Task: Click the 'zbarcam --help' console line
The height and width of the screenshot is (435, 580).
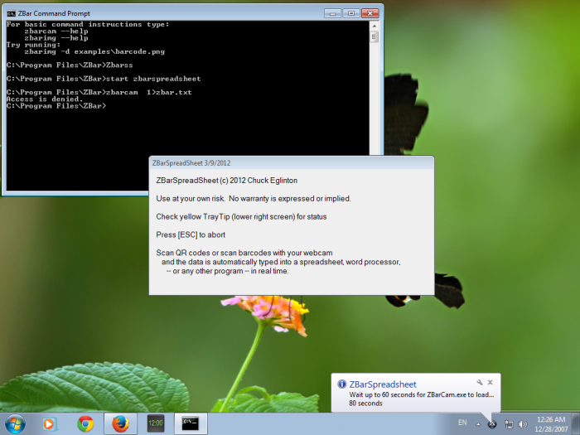Action: coord(56,31)
